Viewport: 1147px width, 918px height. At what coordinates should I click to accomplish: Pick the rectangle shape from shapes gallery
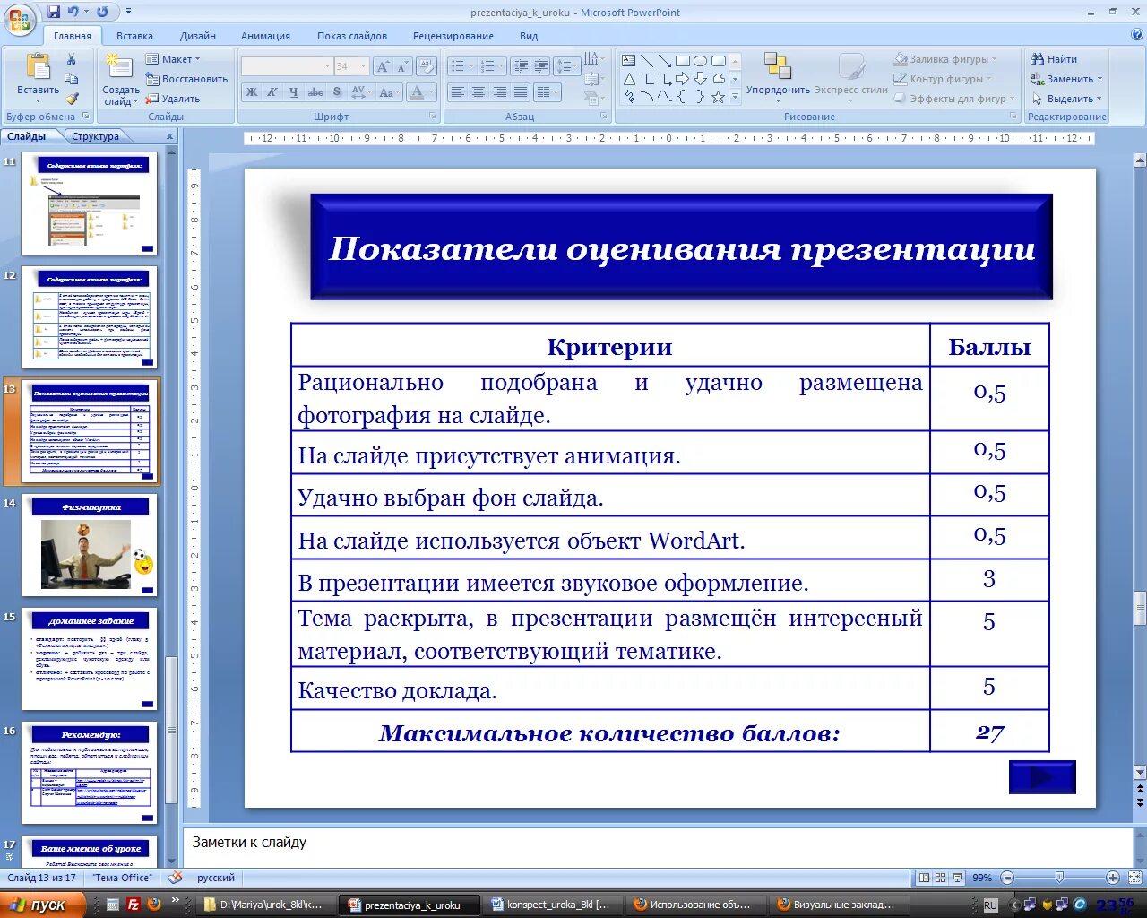pos(683,61)
